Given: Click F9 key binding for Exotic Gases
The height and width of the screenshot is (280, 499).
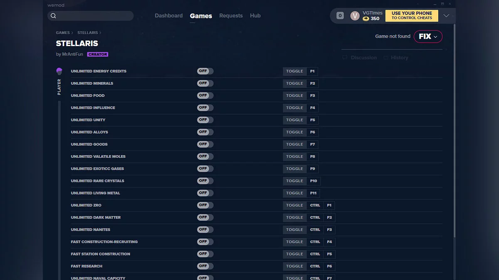Looking at the screenshot, I should [x=312, y=169].
